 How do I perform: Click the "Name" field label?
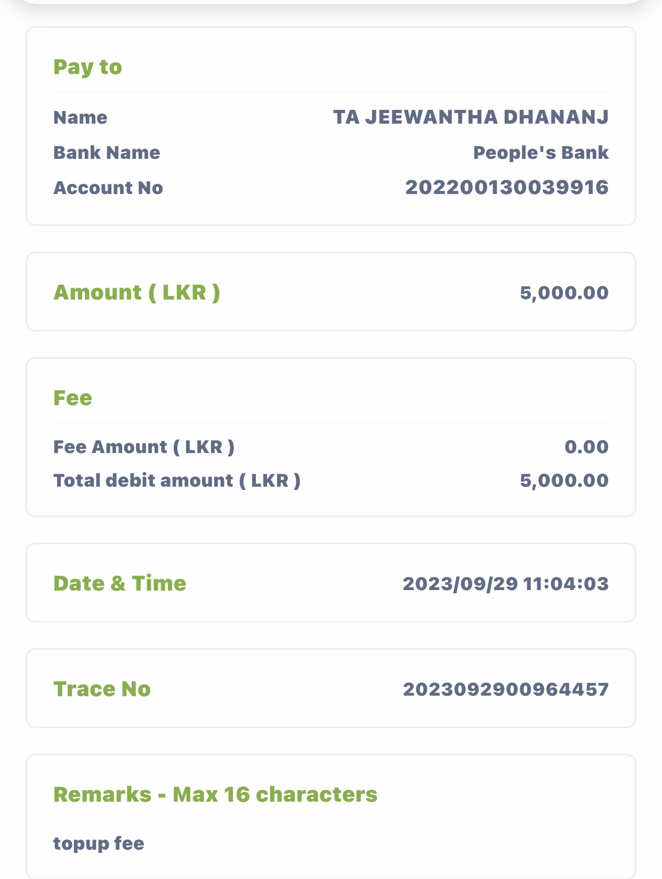[80, 117]
